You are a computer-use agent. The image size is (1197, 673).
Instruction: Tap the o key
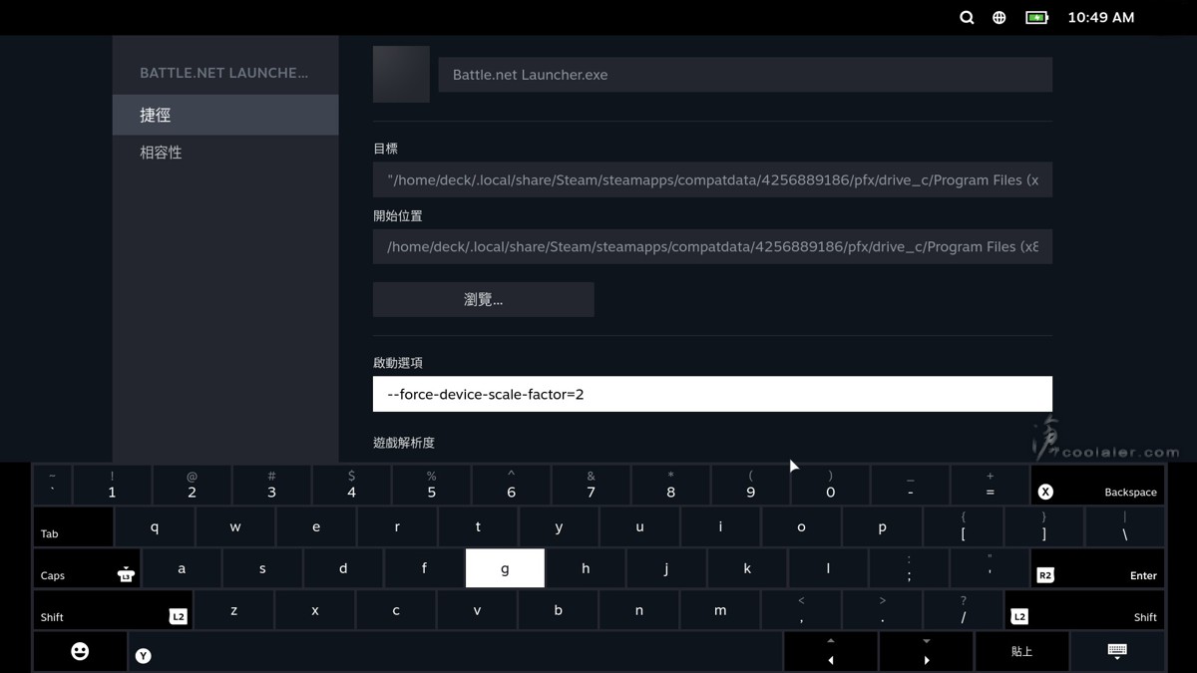tap(801, 526)
